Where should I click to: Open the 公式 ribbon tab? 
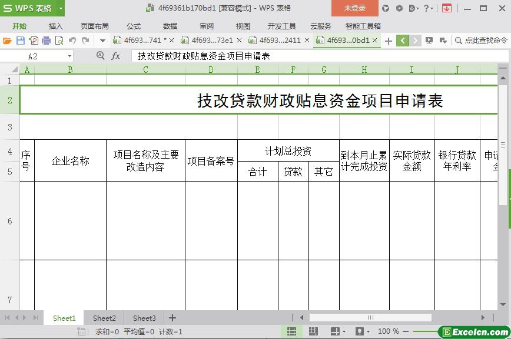click(134, 26)
